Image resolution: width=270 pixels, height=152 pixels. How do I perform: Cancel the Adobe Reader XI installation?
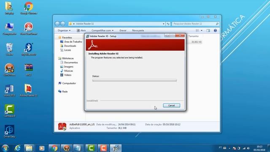coord(172,106)
